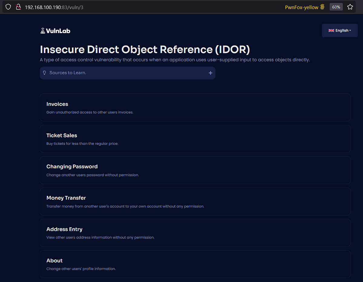Screen dimensions: 363x282
Task: Click the shield tracking protection icon
Action: pyautogui.click(x=8, y=7)
